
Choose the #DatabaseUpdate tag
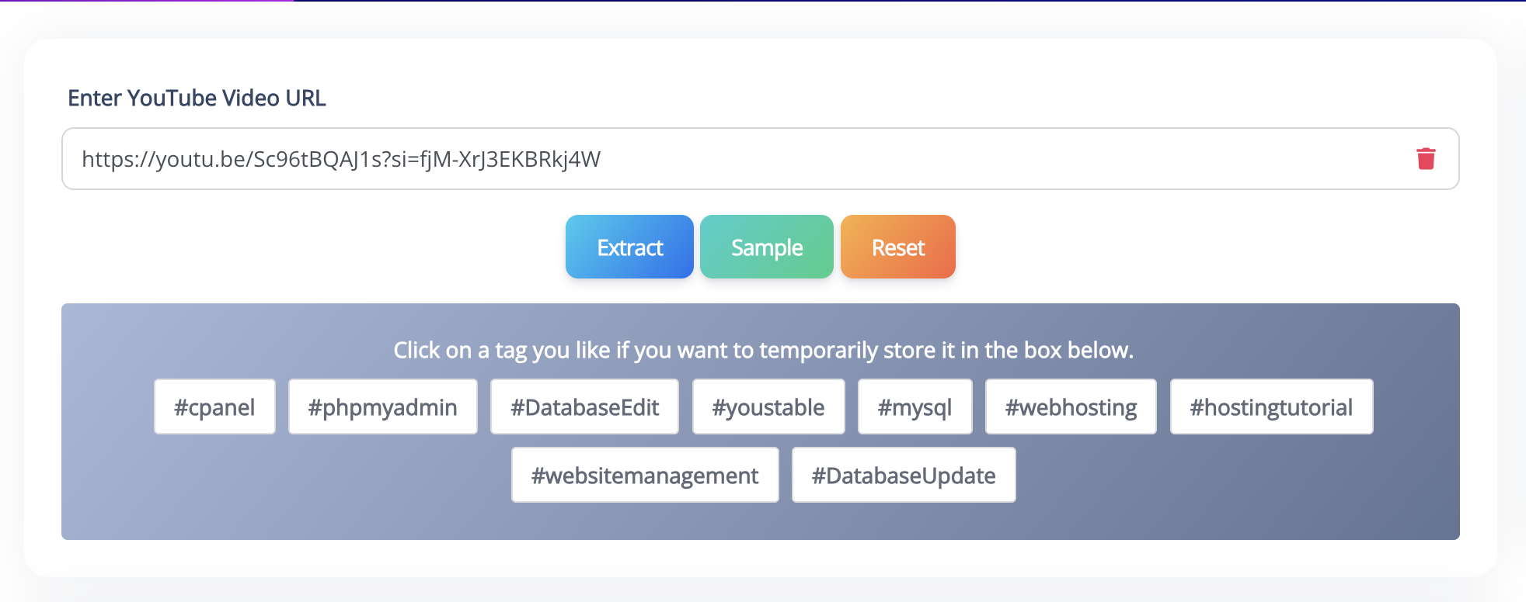[904, 475]
